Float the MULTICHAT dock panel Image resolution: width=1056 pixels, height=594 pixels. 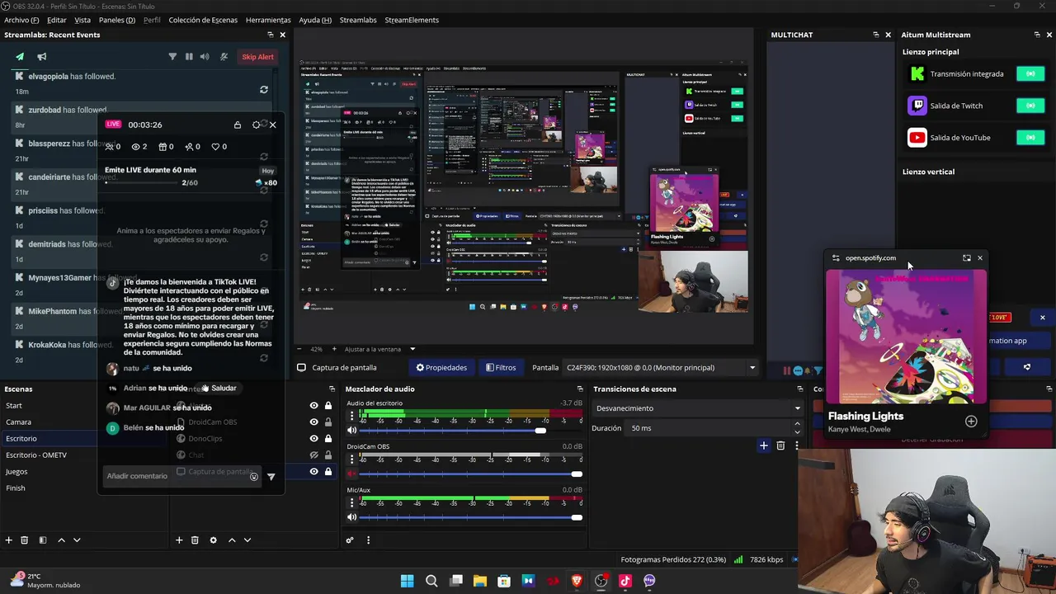(876, 35)
